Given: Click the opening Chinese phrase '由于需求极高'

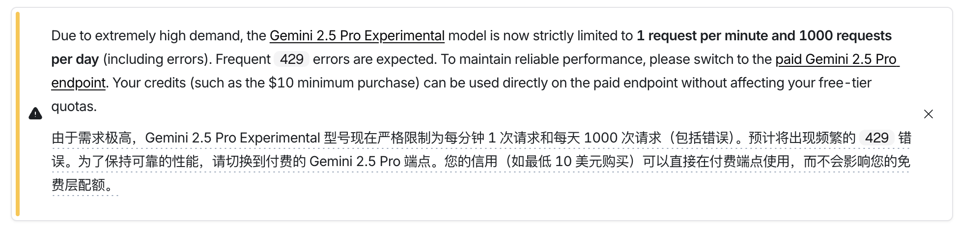Looking at the screenshot, I should (x=91, y=138).
